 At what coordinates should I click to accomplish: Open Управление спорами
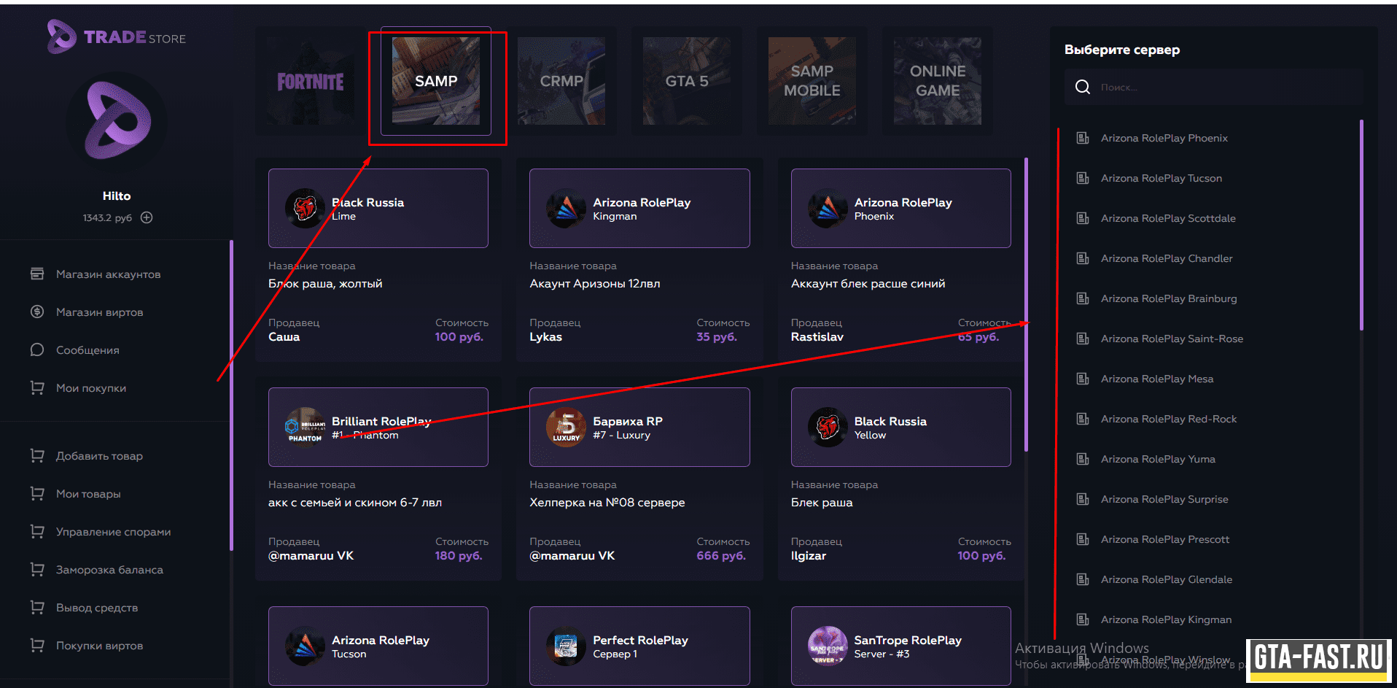pos(113,532)
